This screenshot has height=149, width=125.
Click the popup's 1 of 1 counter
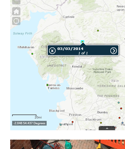[83, 53]
